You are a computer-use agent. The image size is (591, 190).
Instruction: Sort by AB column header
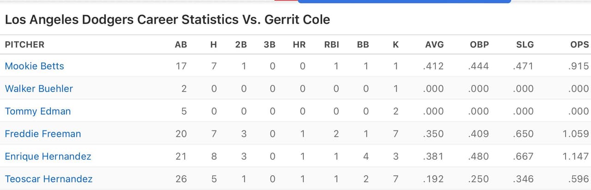tap(181, 45)
